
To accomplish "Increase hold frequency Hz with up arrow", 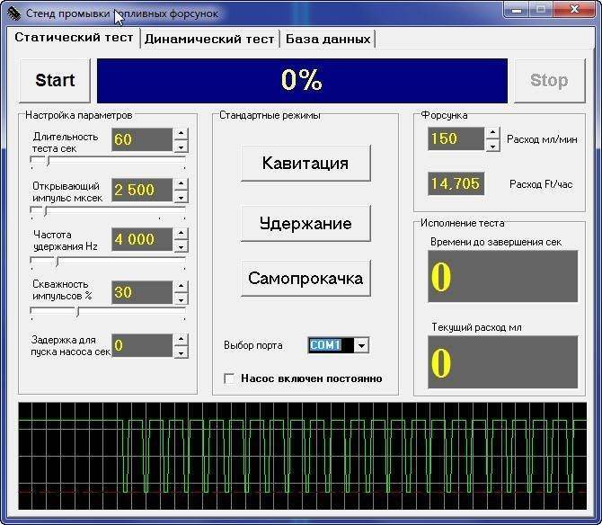I will (x=181, y=234).
